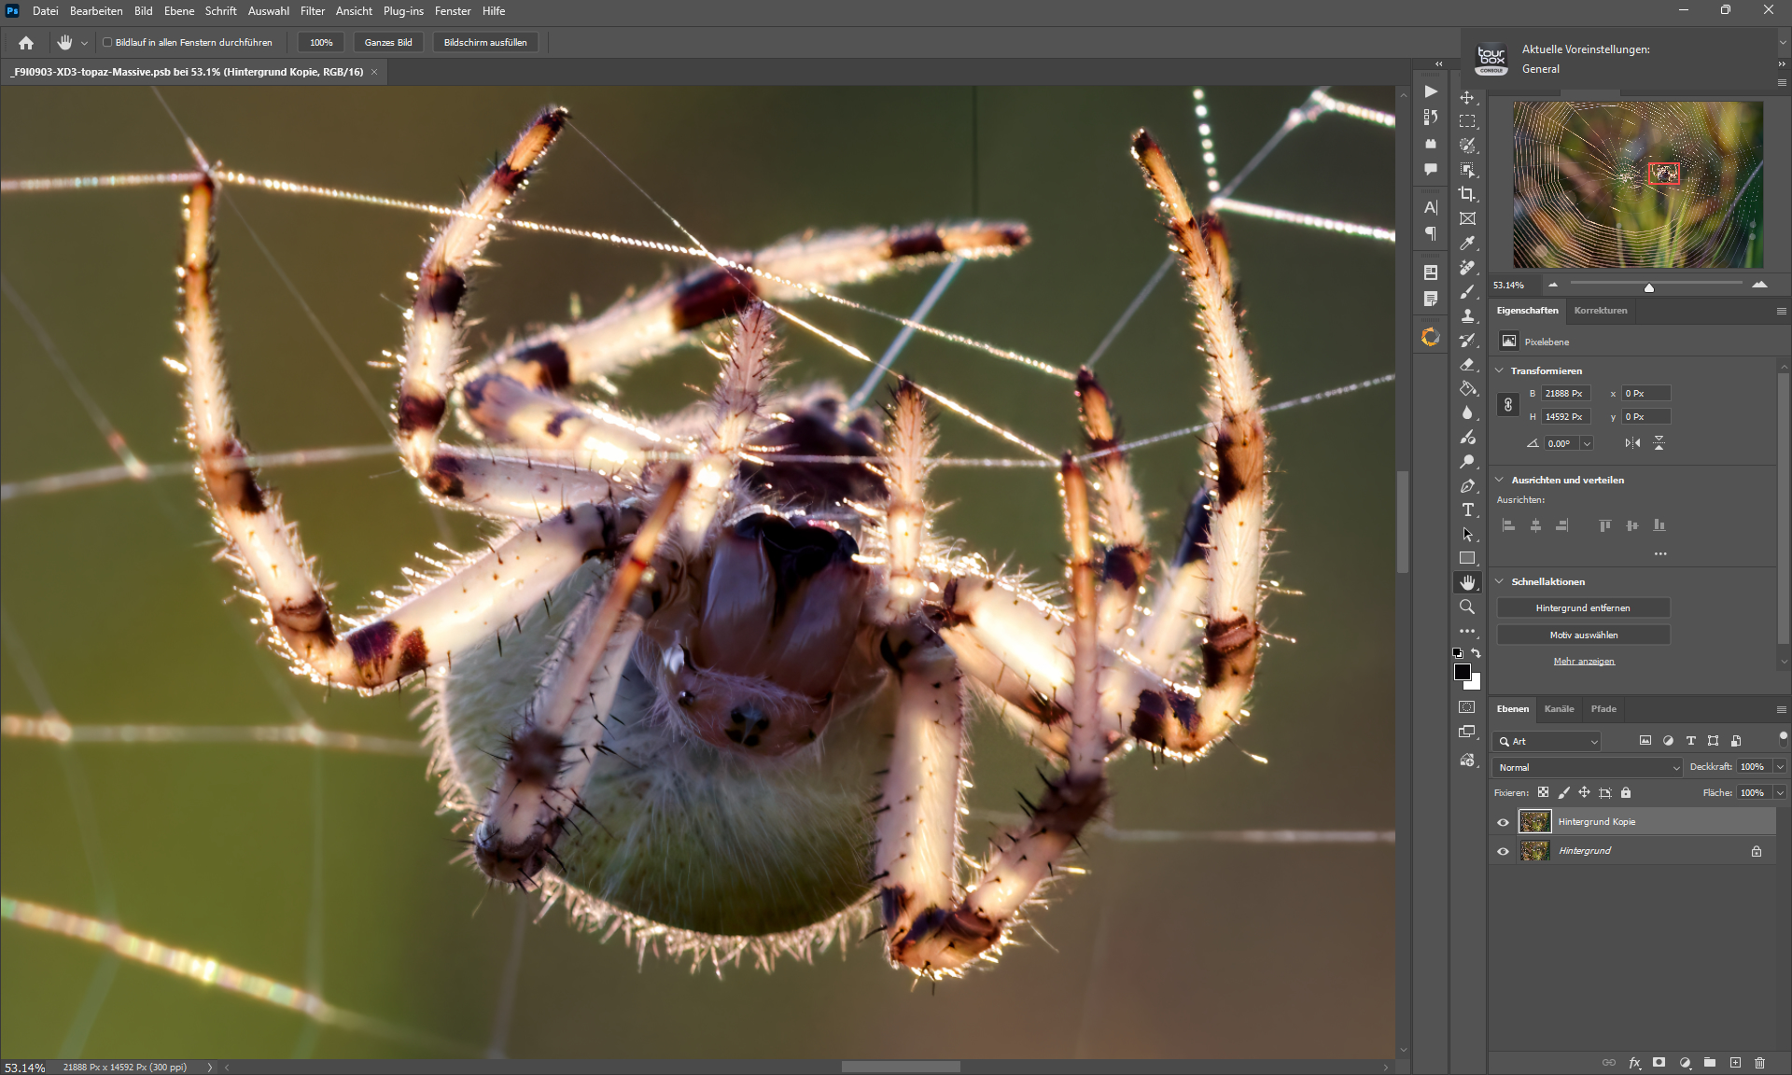Switch to the Kanäle tab
The image size is (1792, 1075).
click(1559, 709)
